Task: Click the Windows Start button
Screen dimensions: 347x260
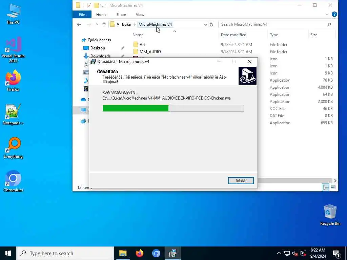Action: click(x=8, y=253)
